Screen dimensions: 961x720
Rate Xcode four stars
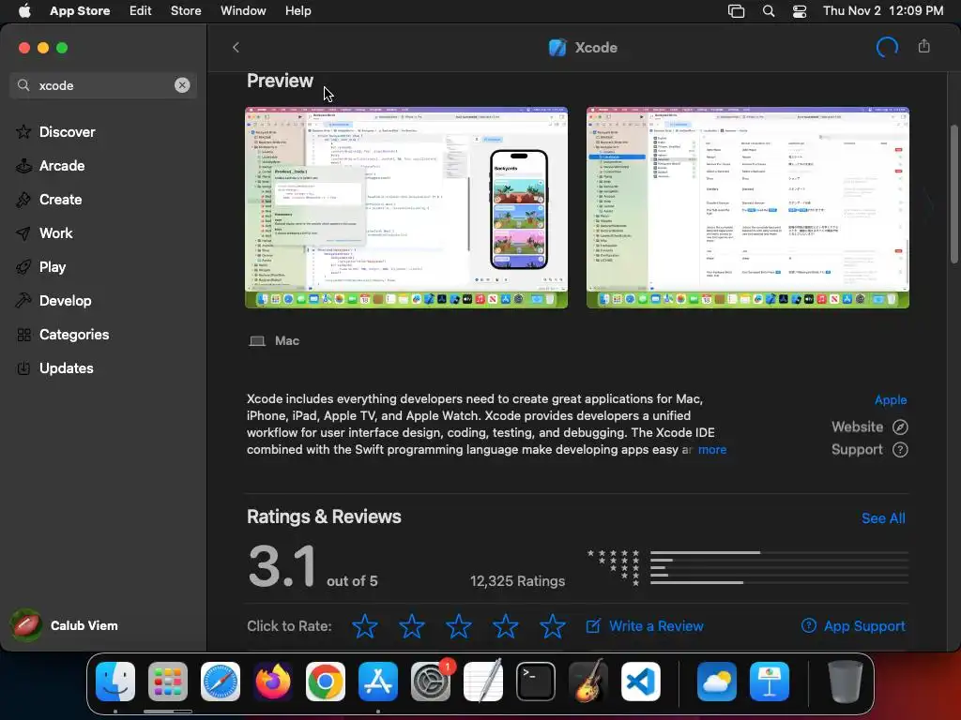(x=506, y=625)
